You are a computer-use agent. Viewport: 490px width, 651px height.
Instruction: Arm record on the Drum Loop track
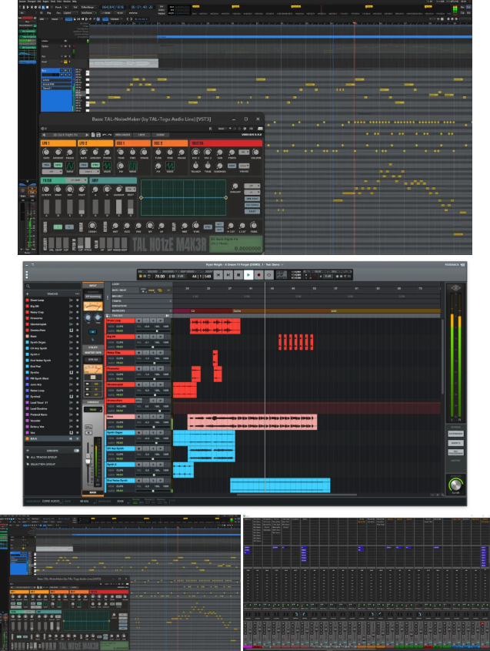pos(139,320)
